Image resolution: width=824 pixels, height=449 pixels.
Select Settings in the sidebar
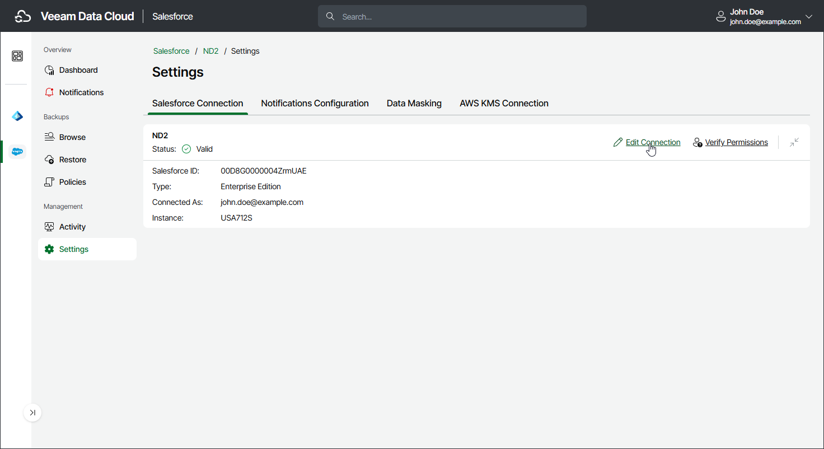pyautogui.click(x=87, y=249)
